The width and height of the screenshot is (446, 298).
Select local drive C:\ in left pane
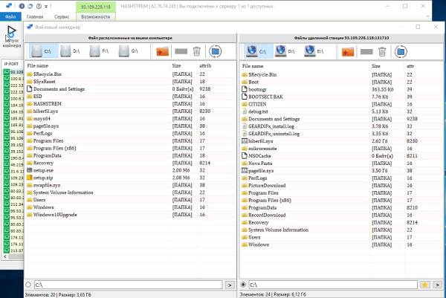[43, 51]
